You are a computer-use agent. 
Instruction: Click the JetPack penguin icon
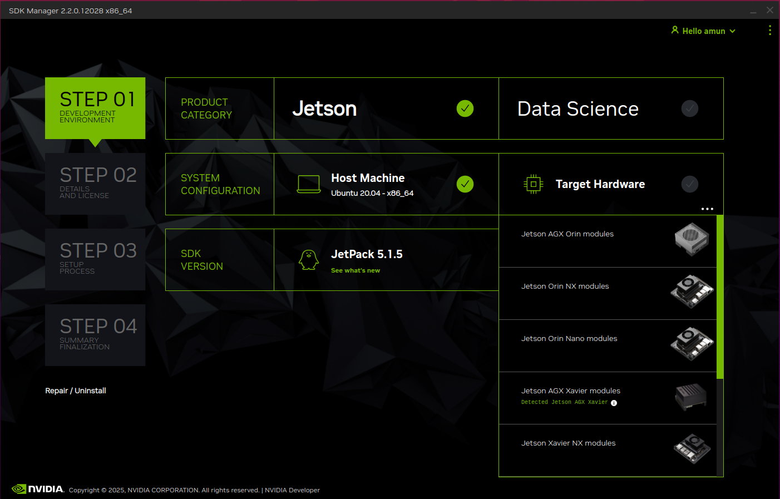tap(309, 260)
